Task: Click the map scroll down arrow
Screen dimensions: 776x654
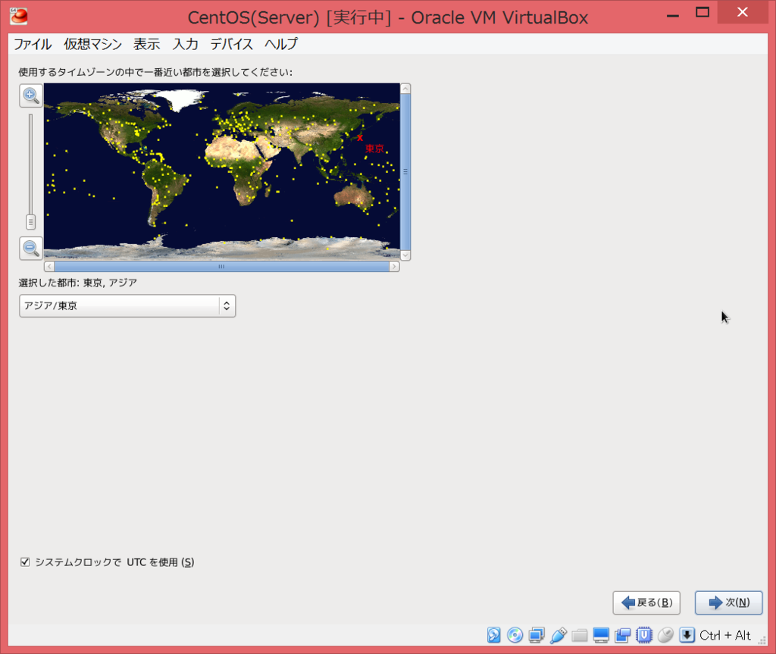Action: tap(405, 255)
